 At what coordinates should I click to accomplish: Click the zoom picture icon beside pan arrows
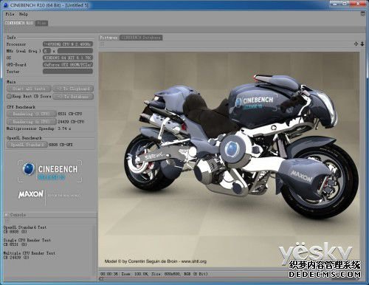pos(362,44)
